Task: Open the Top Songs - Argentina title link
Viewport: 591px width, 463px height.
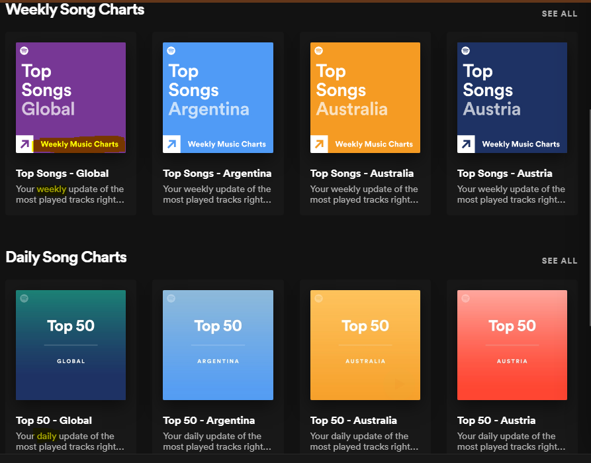Action: pyautogui.click(x=217, y=173)
